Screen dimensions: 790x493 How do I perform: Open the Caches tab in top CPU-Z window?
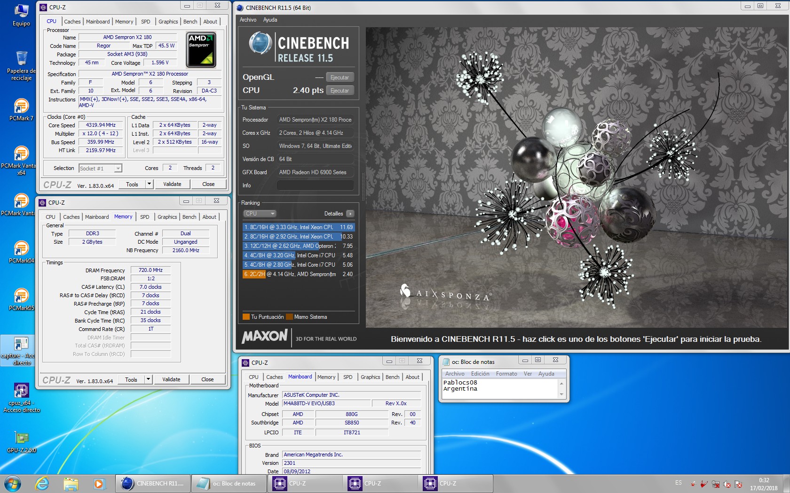(72, 22)
